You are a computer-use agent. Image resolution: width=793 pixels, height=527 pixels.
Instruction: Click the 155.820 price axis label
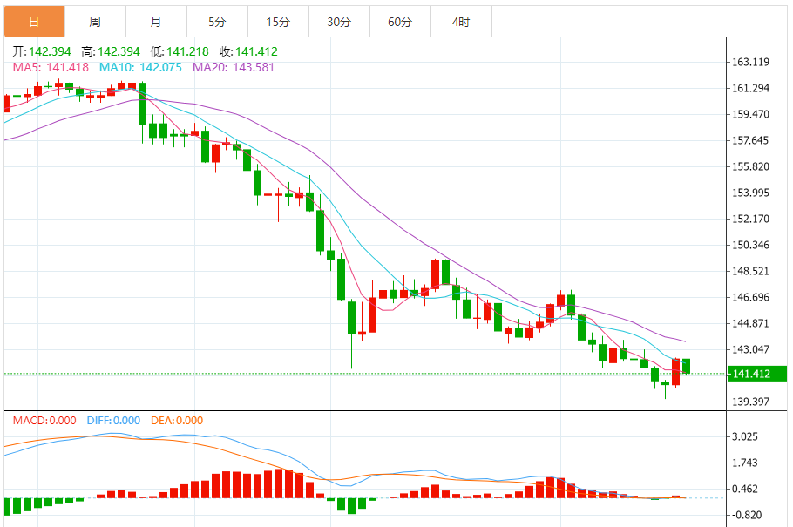click(750, 166)
